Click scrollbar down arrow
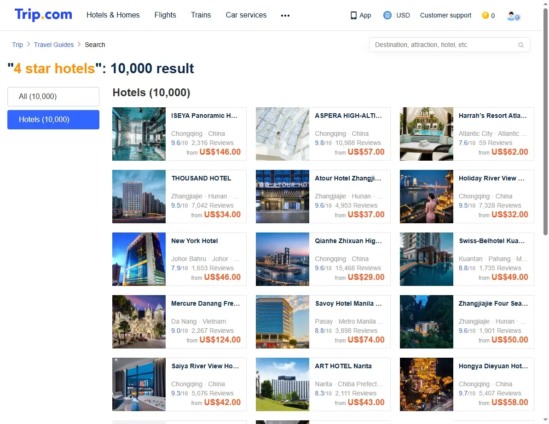 click(x=545, y=419)
